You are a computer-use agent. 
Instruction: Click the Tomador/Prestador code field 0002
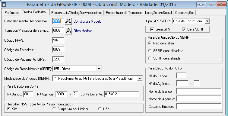tap(58, 31)
